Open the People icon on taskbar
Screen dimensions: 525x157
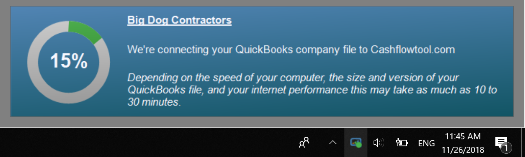coord(304,143)
